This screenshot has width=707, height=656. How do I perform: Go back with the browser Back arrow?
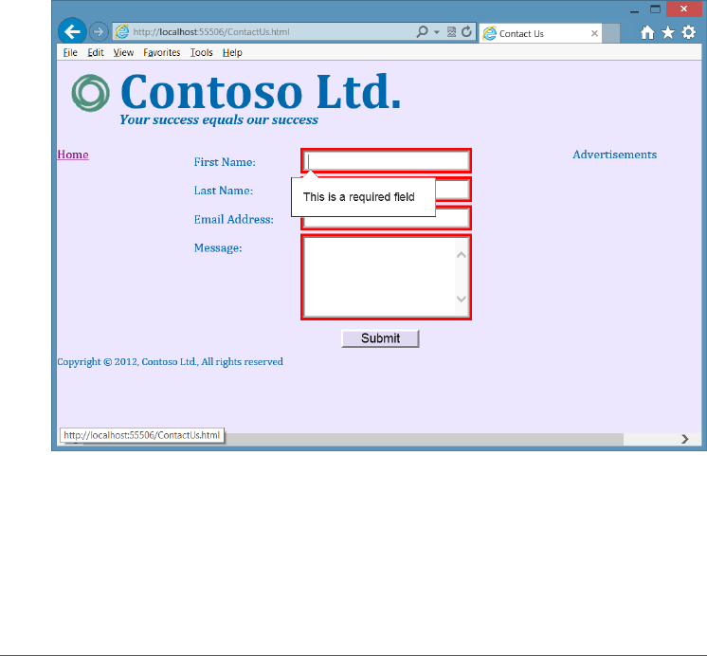72,31
